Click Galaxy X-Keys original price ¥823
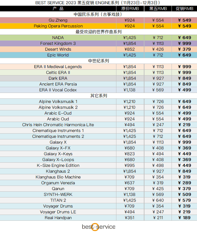The width and height of the screenshot is (197, 233). (x=130, y=154)
